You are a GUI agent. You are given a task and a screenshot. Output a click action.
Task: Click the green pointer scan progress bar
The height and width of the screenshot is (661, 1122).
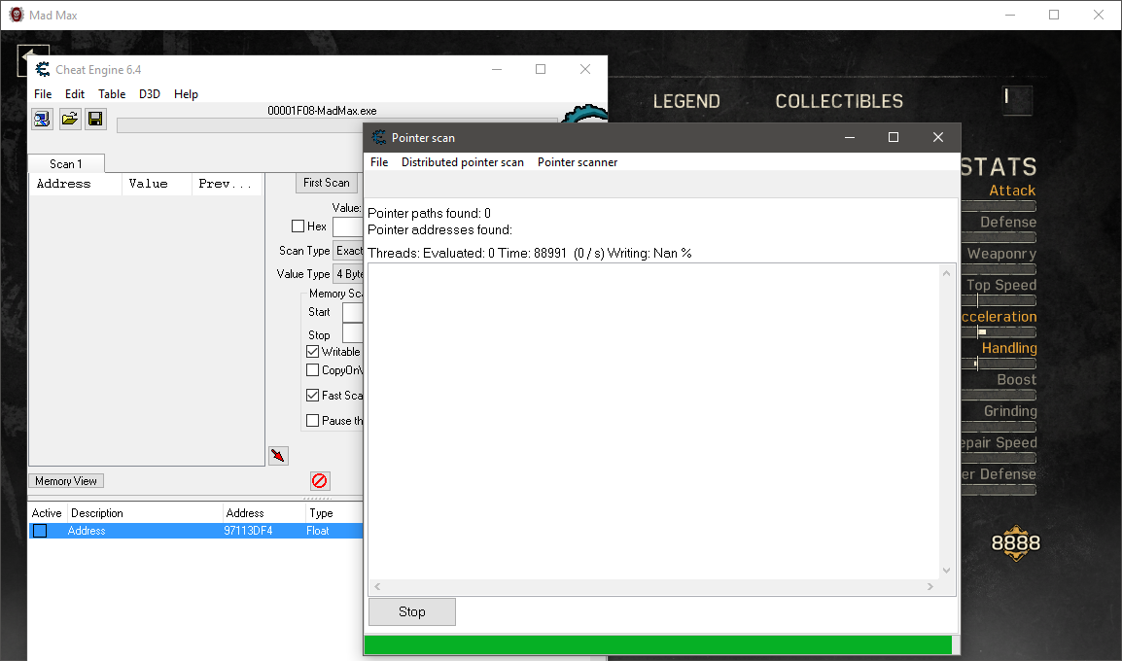pyautogui.click(x=657, y=645)
